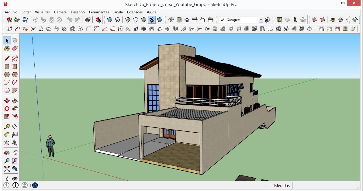Select the pink Eraser tool
Viewport: 363px width, 191px height.
15,48
